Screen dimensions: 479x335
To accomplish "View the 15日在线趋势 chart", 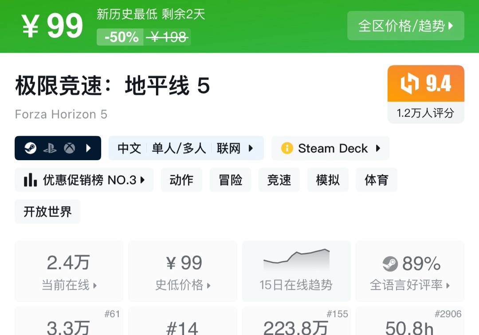I will click(296, 271).
